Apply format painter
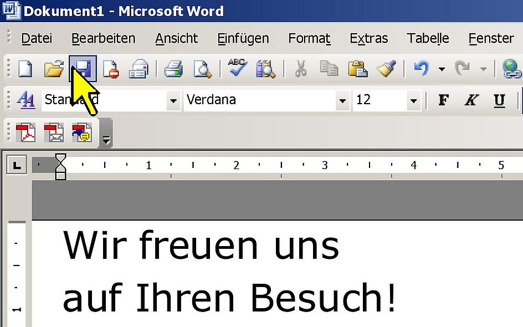 pos(387,69)
